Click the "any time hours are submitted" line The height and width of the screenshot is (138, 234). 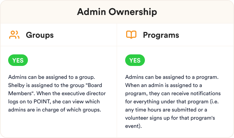tap(166, 110)
